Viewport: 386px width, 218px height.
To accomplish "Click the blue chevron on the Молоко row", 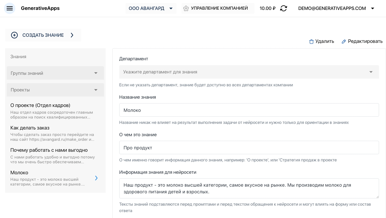I will click(x=96, y=178).
